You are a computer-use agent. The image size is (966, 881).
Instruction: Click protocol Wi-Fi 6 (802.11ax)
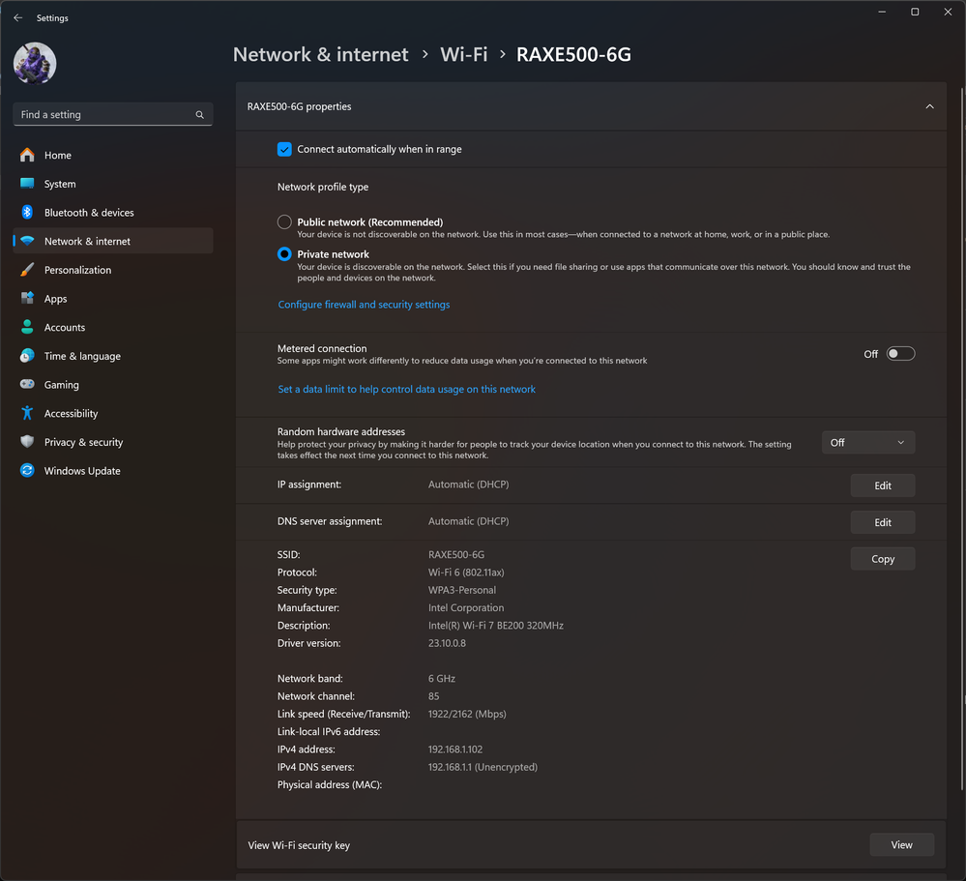tap(466, 573)
